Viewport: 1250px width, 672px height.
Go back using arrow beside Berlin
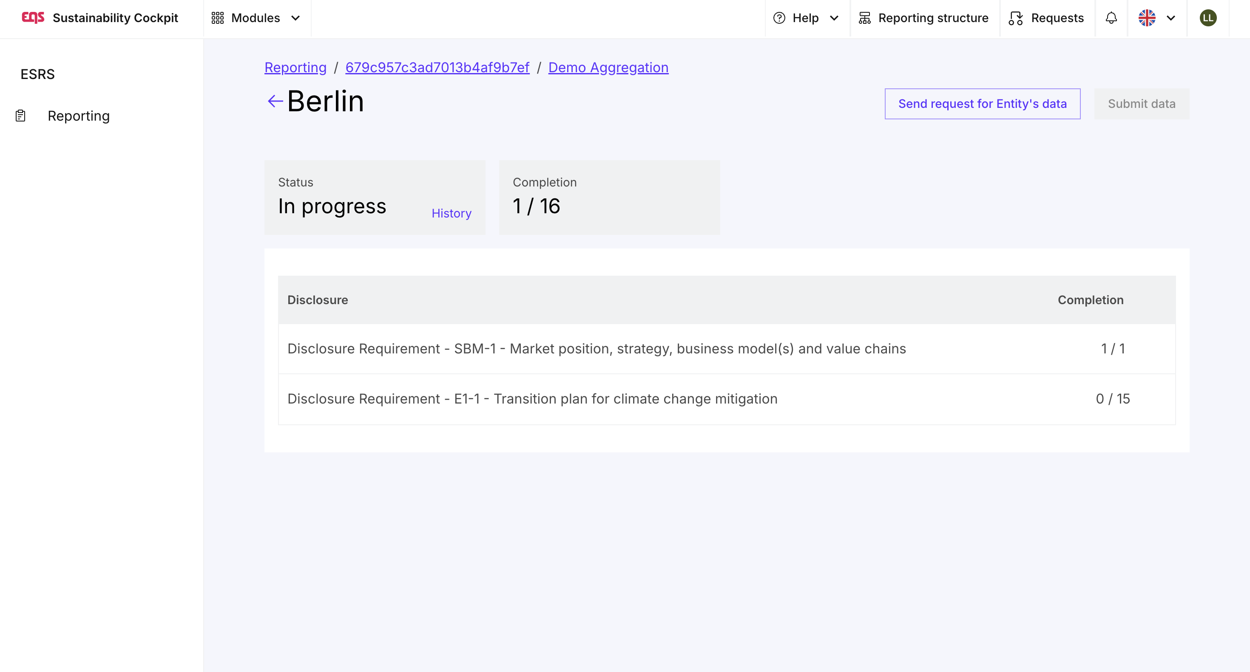coord(275,101)
